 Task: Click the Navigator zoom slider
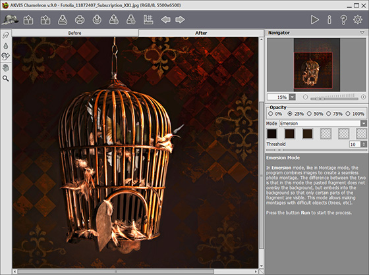click(334, 97)
